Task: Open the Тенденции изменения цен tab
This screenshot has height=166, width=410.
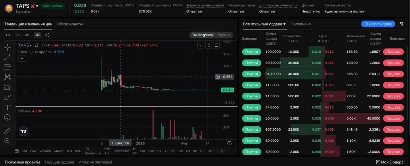Action: click(28, 24)
